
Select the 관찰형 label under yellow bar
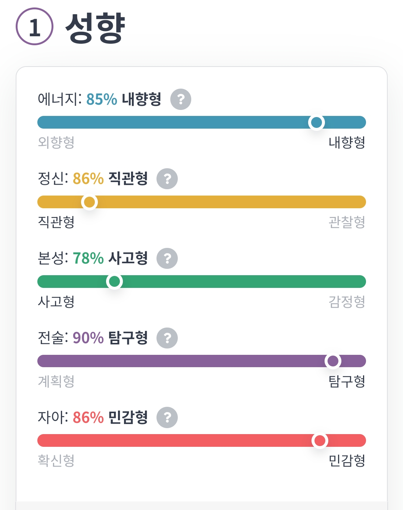coord(347,222)
